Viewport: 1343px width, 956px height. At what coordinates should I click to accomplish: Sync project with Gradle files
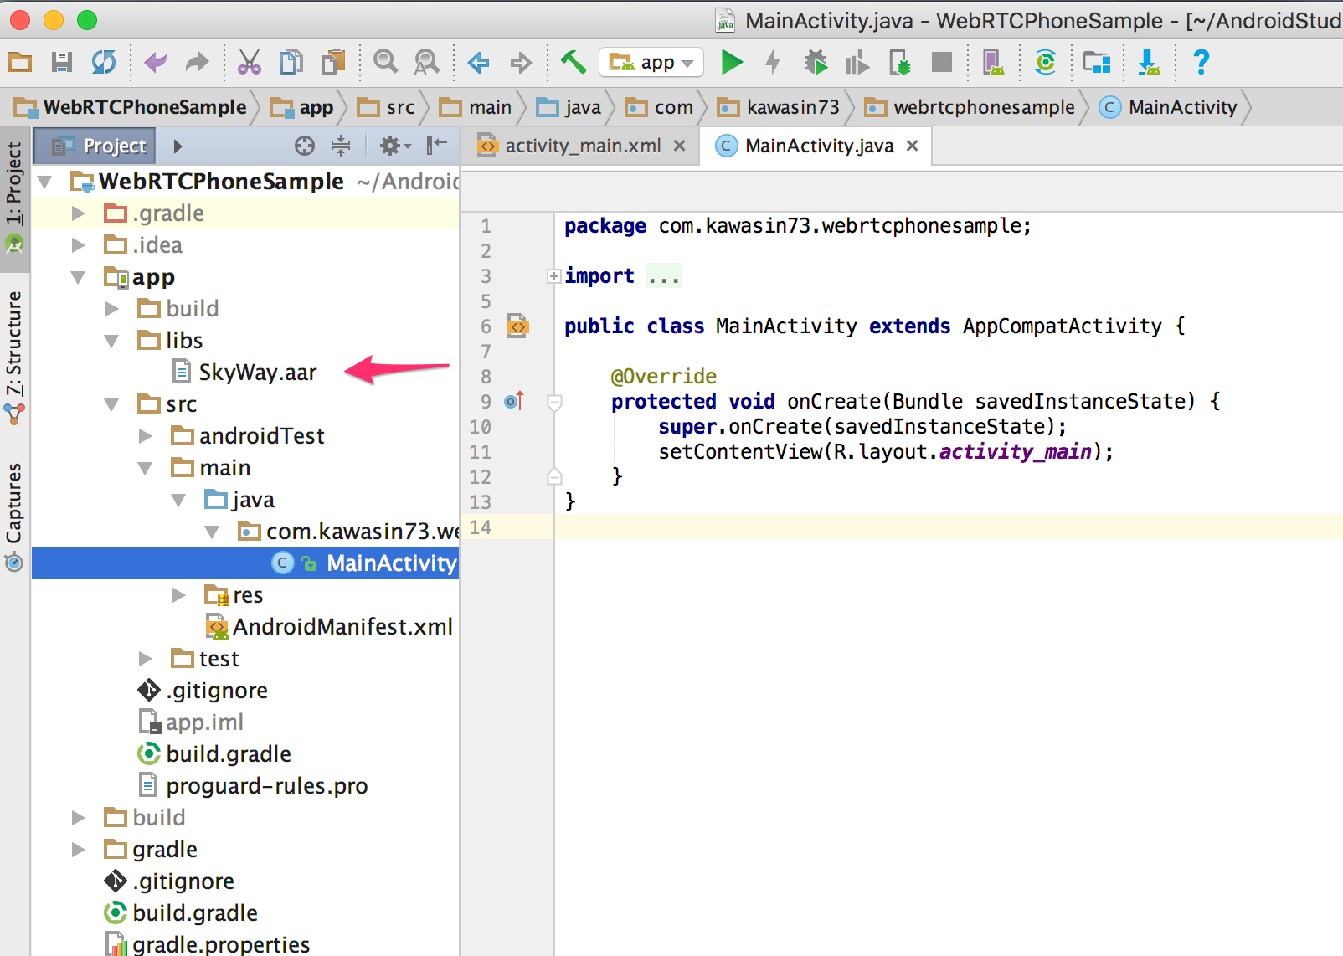point(1046,61)
